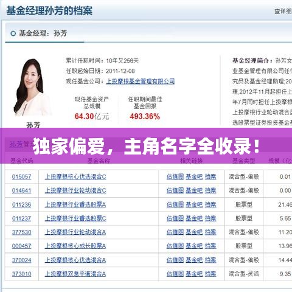Open 基金吧 for fund 015057
The height and width of the screenshot is (292, 292).
pyautogui.click(x=194, y=176)
